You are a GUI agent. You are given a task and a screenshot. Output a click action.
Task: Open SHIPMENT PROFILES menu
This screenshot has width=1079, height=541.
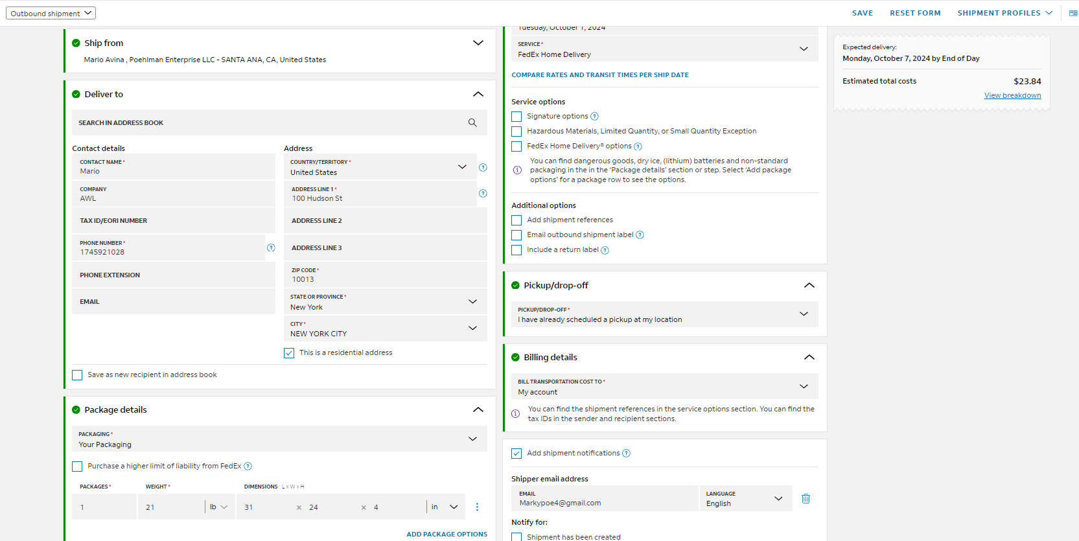1005,13
